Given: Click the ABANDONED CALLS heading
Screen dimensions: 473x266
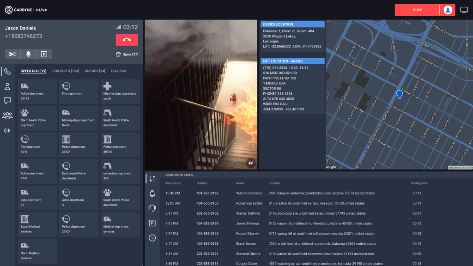Looking at the screenshot, I should (179, 175).
